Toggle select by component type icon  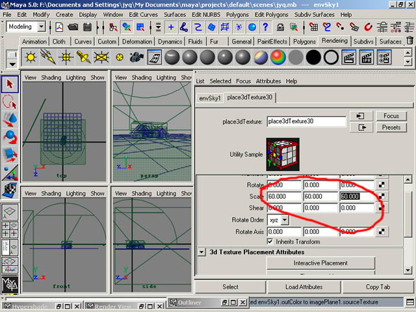point(140,27)
